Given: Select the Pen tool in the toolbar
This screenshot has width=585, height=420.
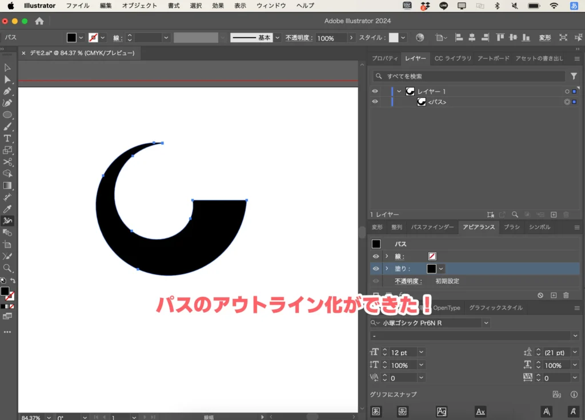Looking at the screenshot, I should click(7, 91).
